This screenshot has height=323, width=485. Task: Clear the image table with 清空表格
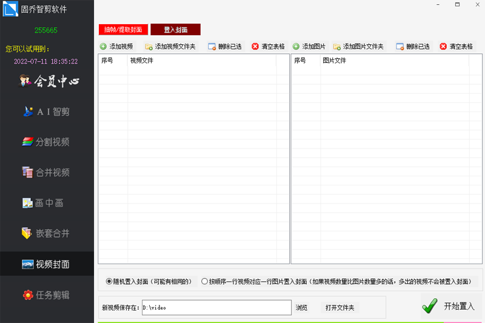point(457,47)
